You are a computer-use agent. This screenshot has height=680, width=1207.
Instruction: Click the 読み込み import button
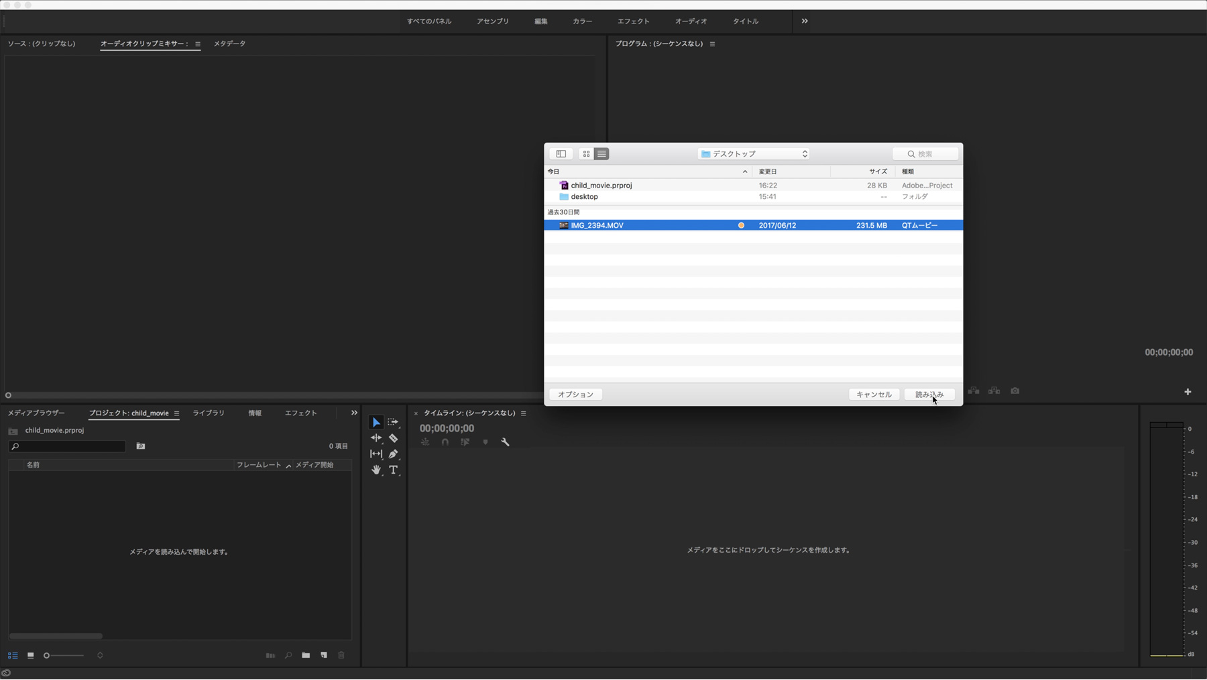tap(929, 395)
